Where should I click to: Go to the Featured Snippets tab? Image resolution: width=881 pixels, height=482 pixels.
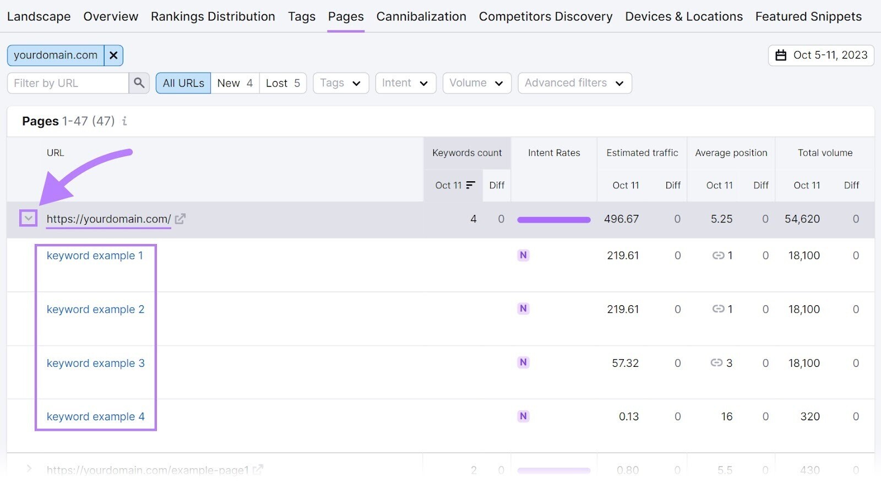click(808, 17)
